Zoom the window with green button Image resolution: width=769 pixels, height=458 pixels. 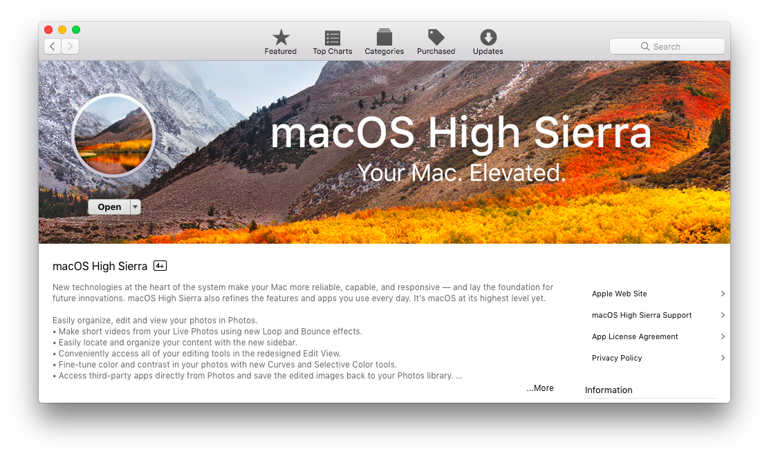point(76,30)
